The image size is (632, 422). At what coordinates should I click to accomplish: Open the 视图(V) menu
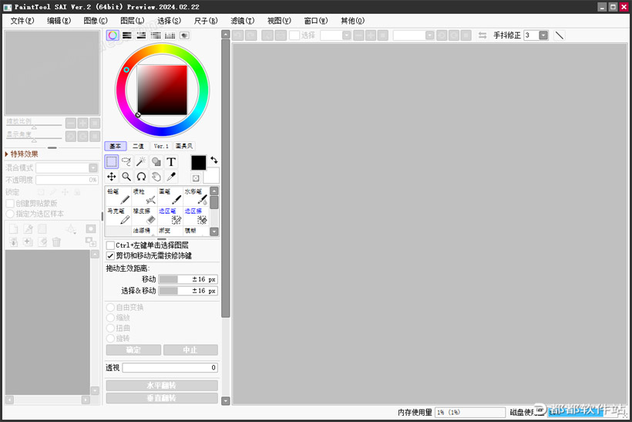[279, 21]
